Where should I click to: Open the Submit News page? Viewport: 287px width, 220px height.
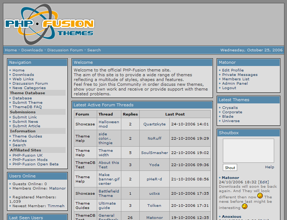25,121
